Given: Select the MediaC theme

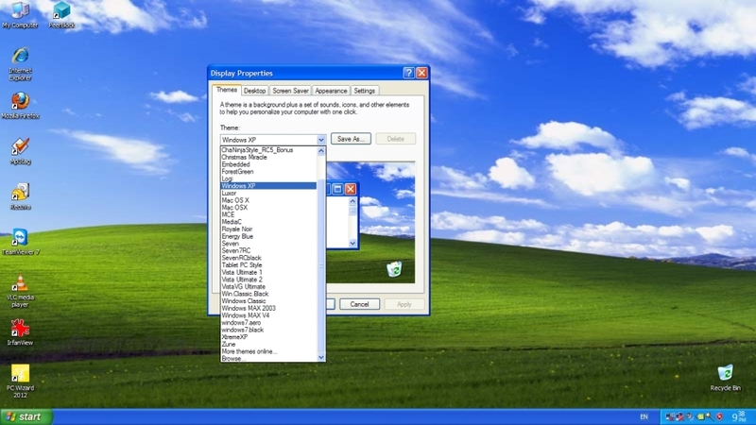Looking at the screenshot, I should point(268,222).
